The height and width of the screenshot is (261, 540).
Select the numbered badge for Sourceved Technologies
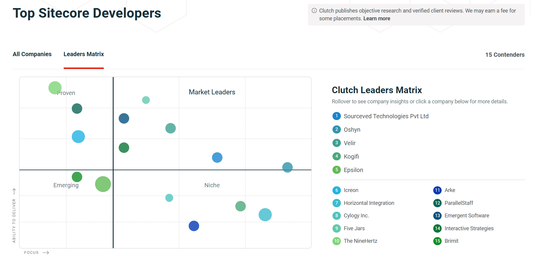[x=337, y=116]
